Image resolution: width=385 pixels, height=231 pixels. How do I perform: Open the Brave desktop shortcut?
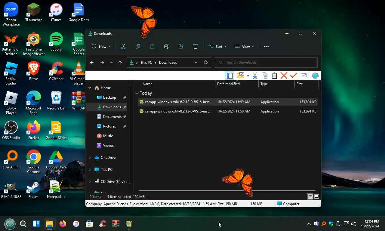click(x=33, y=71)
